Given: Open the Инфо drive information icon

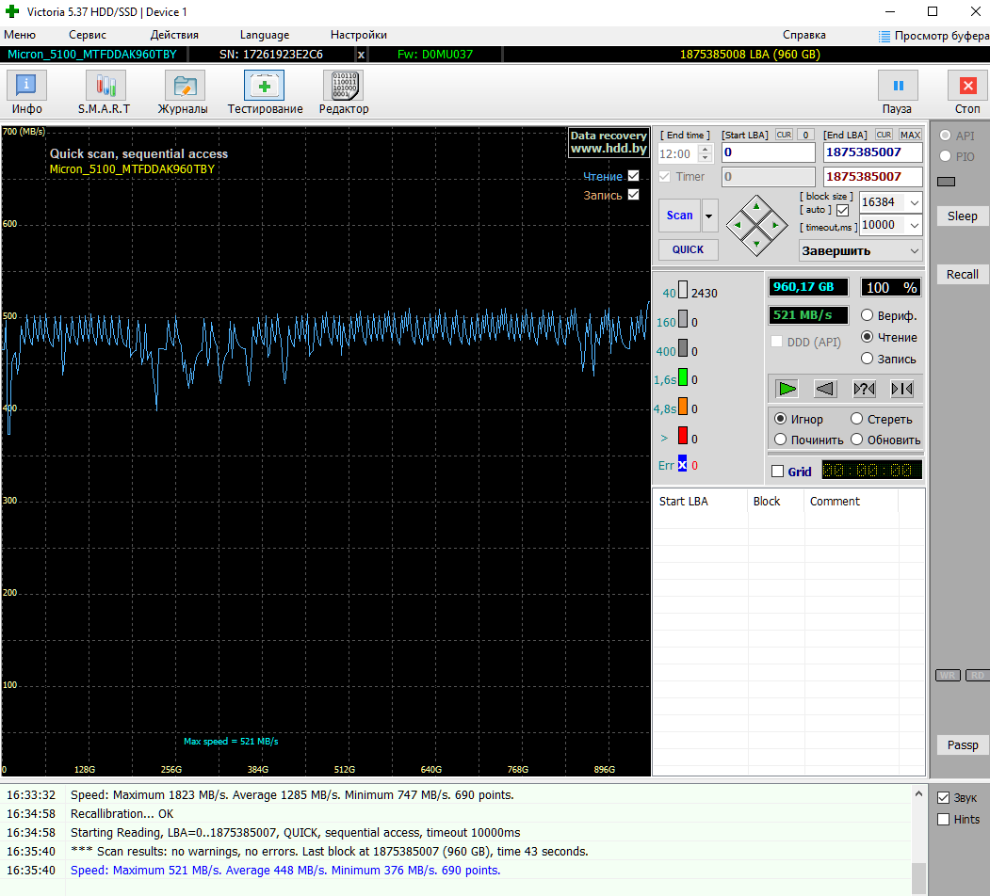Looking at the screenshot, I should (26, 86).
